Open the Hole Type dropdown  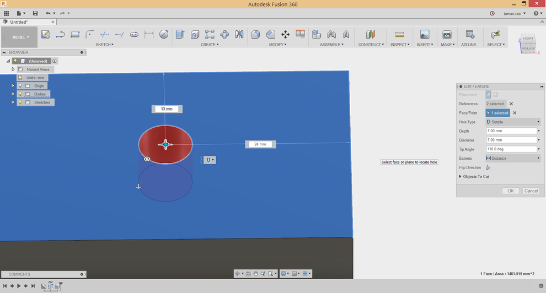(513, 122)
